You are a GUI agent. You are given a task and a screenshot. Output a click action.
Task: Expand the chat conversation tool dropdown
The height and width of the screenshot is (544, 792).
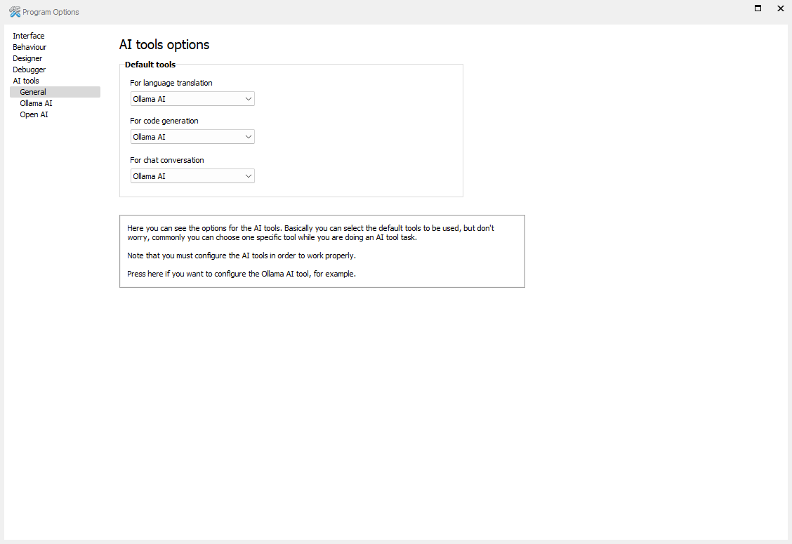click(192, 176)
